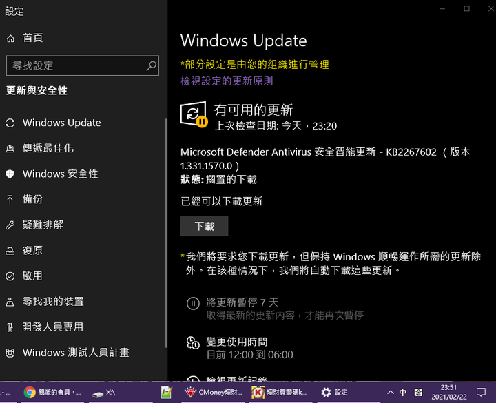Viewport: 496px width, 403px height.
Task: Click the Windows Update sync arrows icon
Action: 10,123
